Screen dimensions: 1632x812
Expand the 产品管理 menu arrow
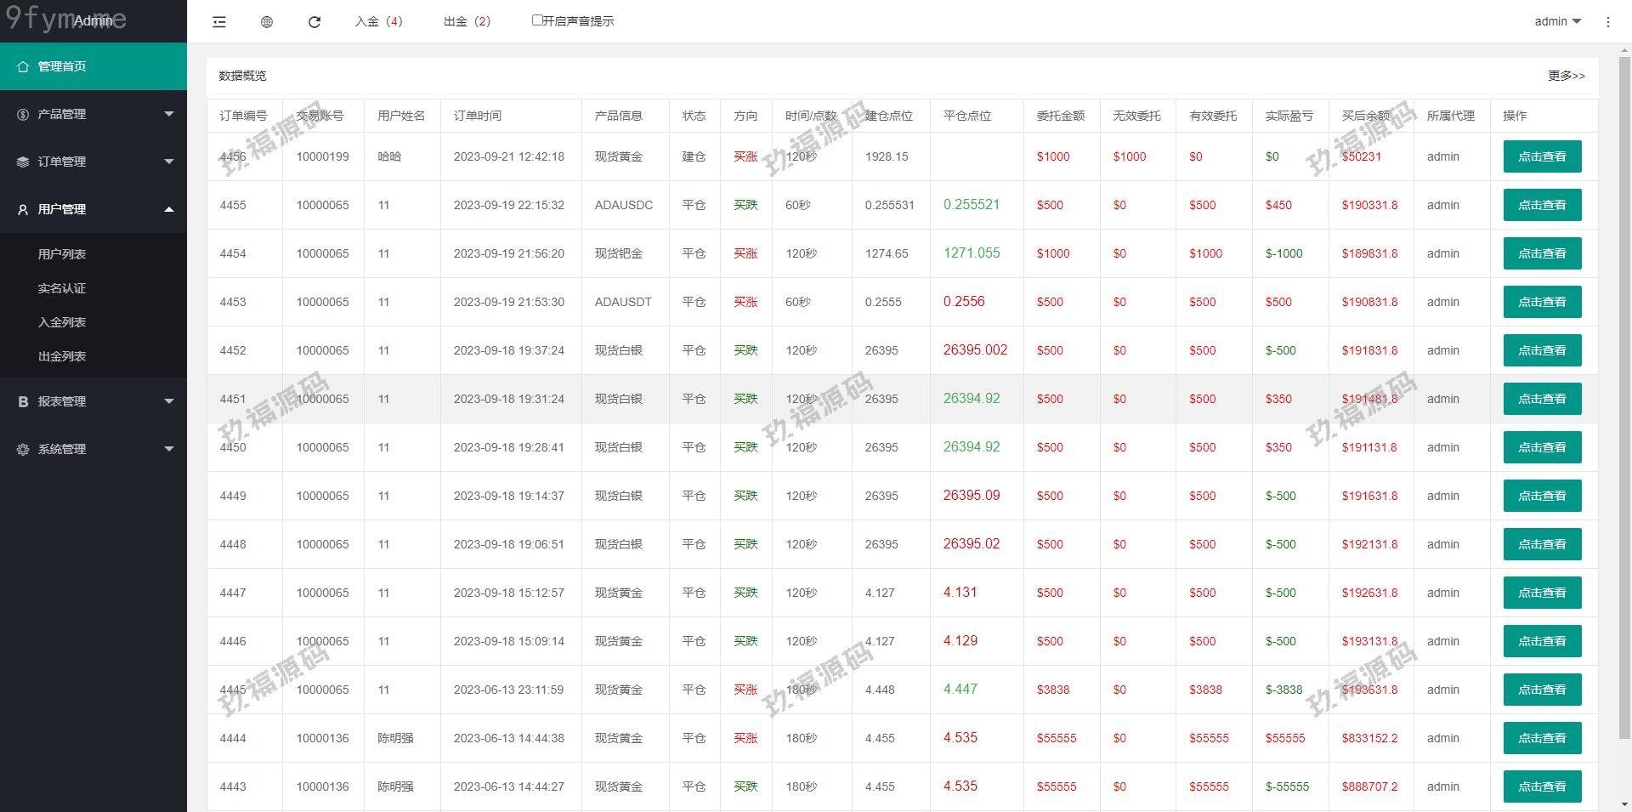coord(168,114)
